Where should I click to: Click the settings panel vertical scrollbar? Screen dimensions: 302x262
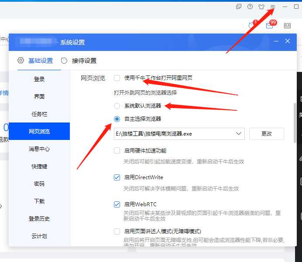coord(295,122)
